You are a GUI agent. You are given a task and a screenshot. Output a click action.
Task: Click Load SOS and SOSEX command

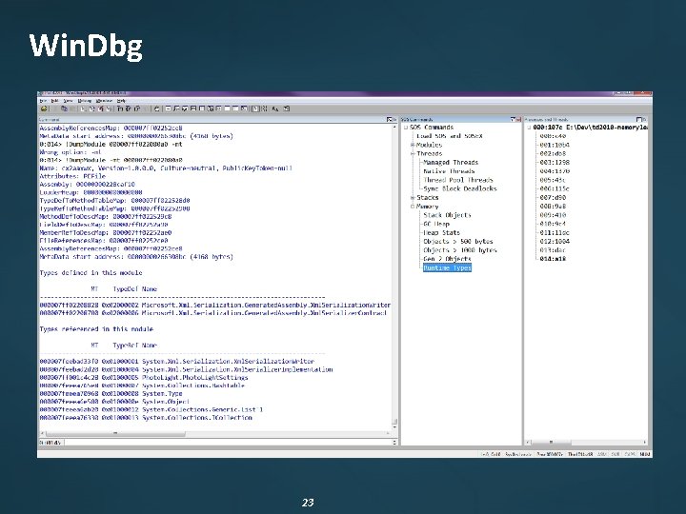450,136
